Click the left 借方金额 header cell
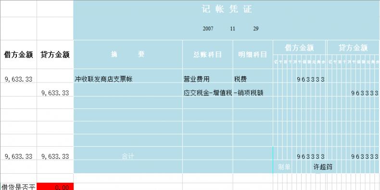Image resolution: width=380 pixels, height=190 pixels. point(18,55)
